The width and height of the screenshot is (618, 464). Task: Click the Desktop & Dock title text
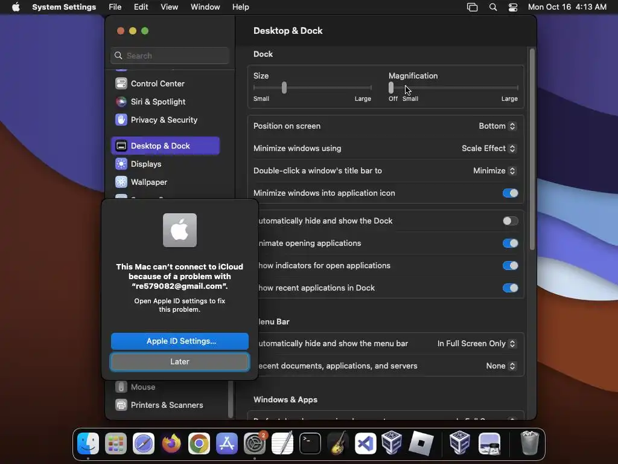coord(288,31)
